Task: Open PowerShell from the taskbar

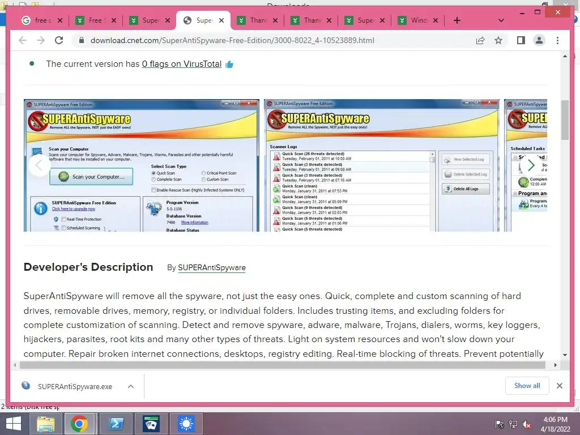Action: (116, 424)
